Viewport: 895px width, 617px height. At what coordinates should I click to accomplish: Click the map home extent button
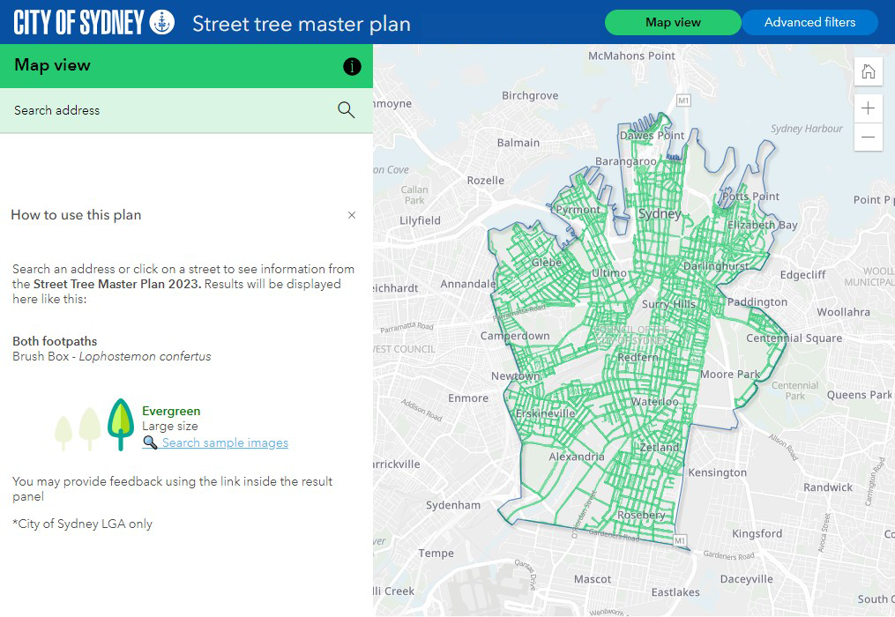(869, 72)
